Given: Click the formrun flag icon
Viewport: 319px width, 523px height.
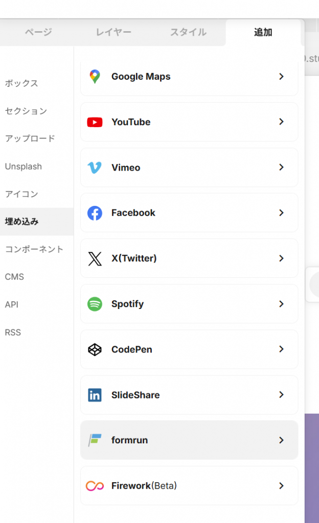Looking at the screenshot, I should point(96,440).
